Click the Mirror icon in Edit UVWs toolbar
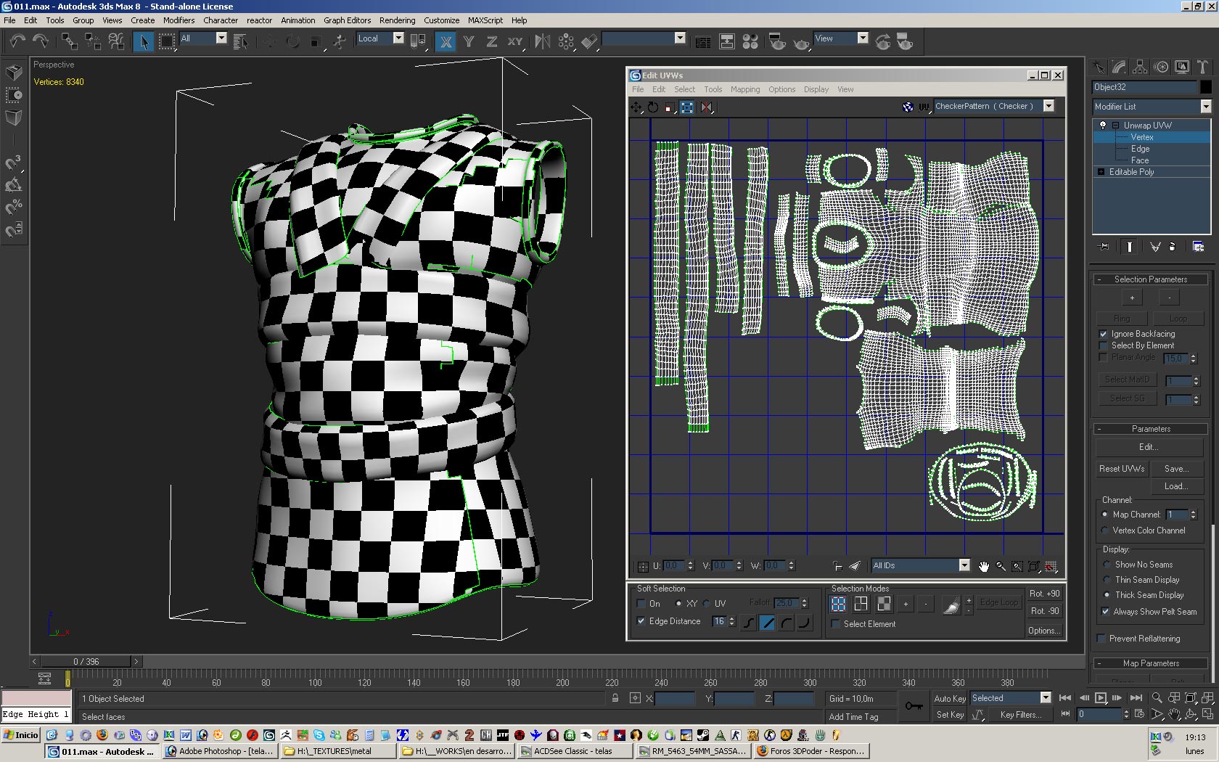1219x762 pixels. pos(706,107)
